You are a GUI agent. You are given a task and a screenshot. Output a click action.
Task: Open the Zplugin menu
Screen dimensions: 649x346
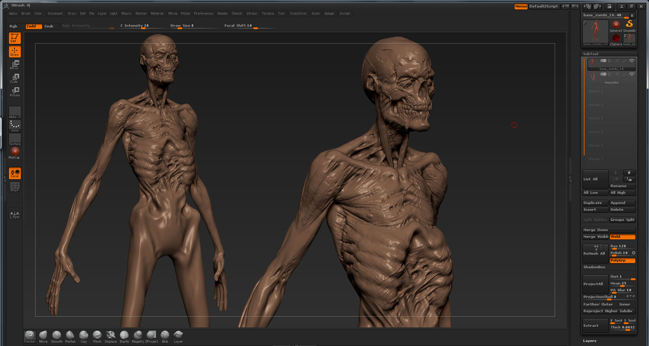point(329,13)
